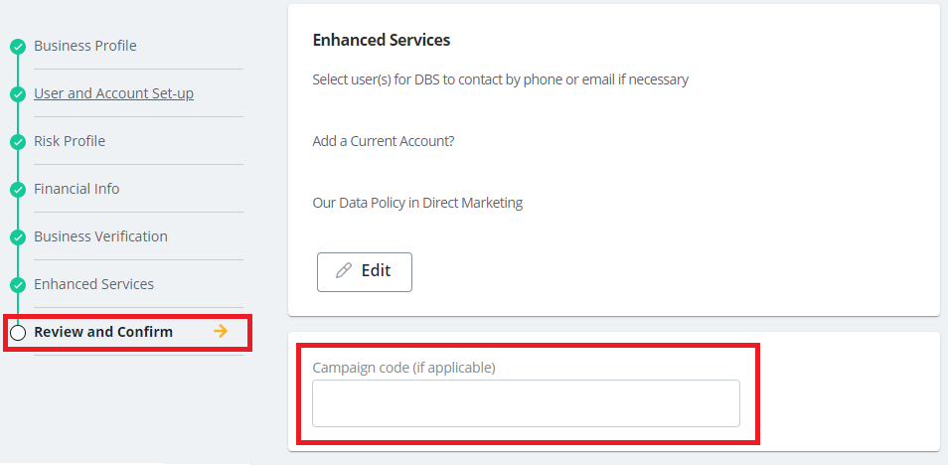Select the Review and Confirm step label

click(103, 332)
